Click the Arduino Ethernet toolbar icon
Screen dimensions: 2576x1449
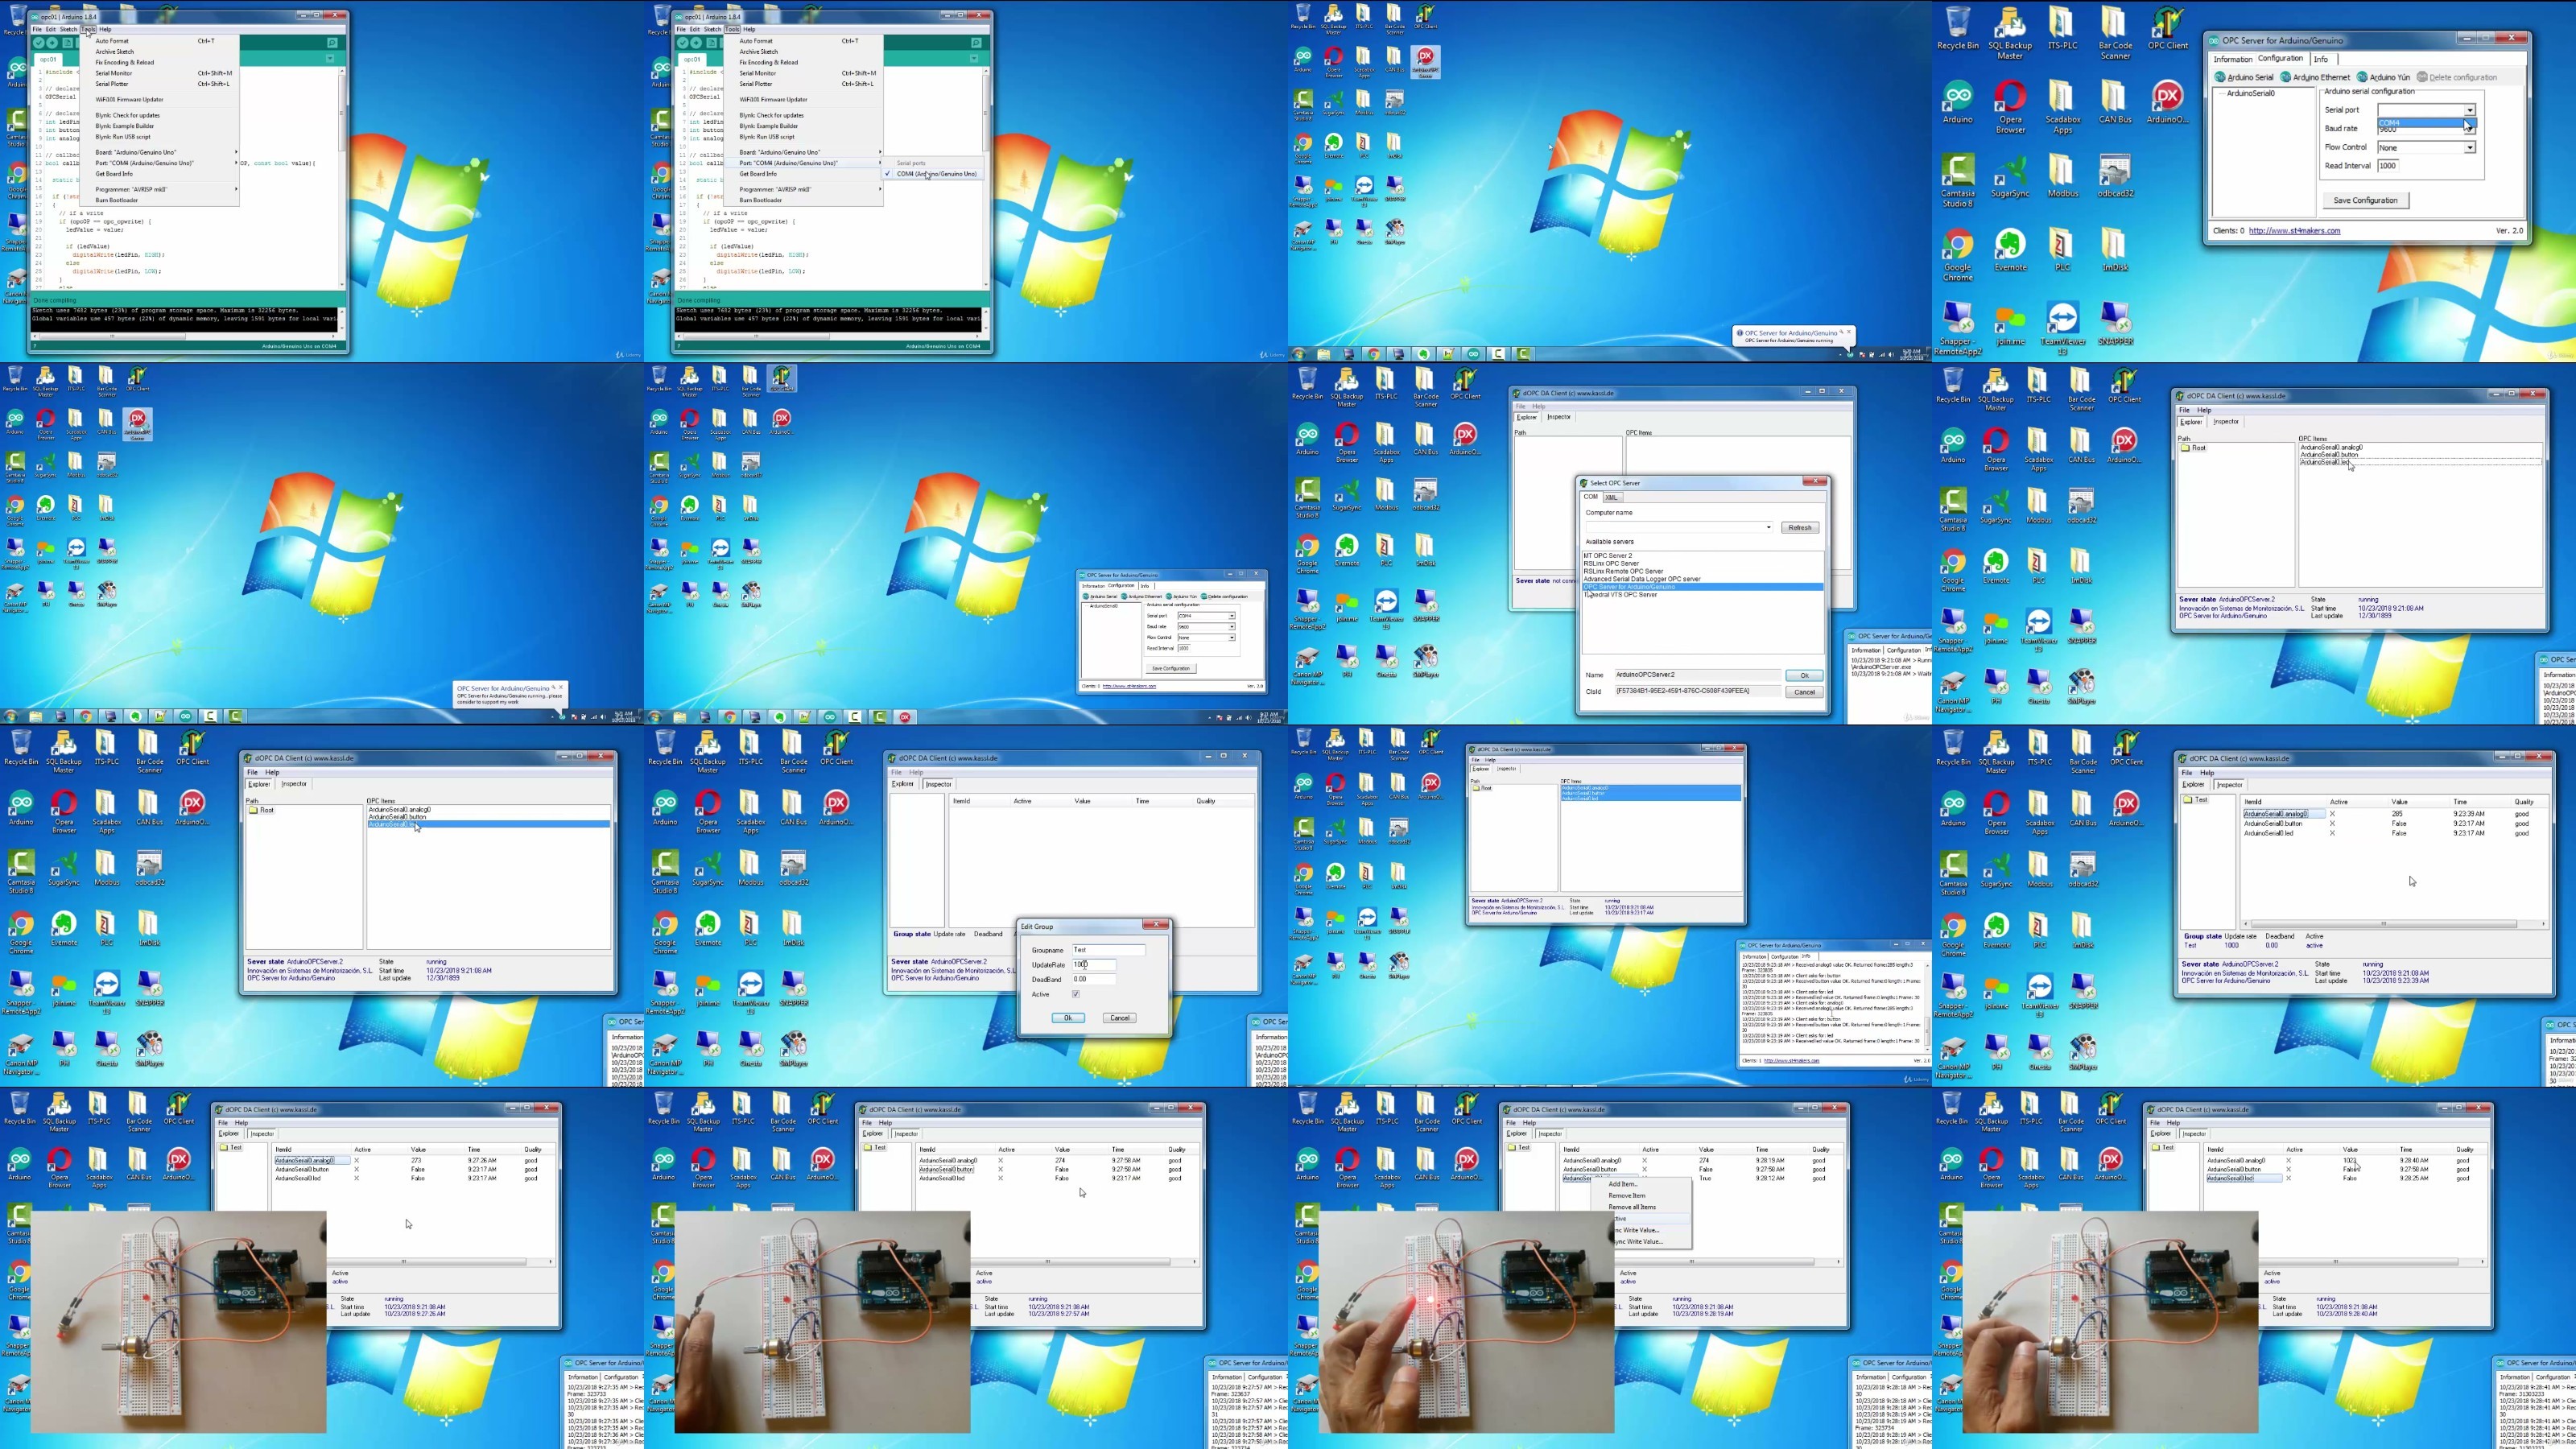[x=2286, y=77]
